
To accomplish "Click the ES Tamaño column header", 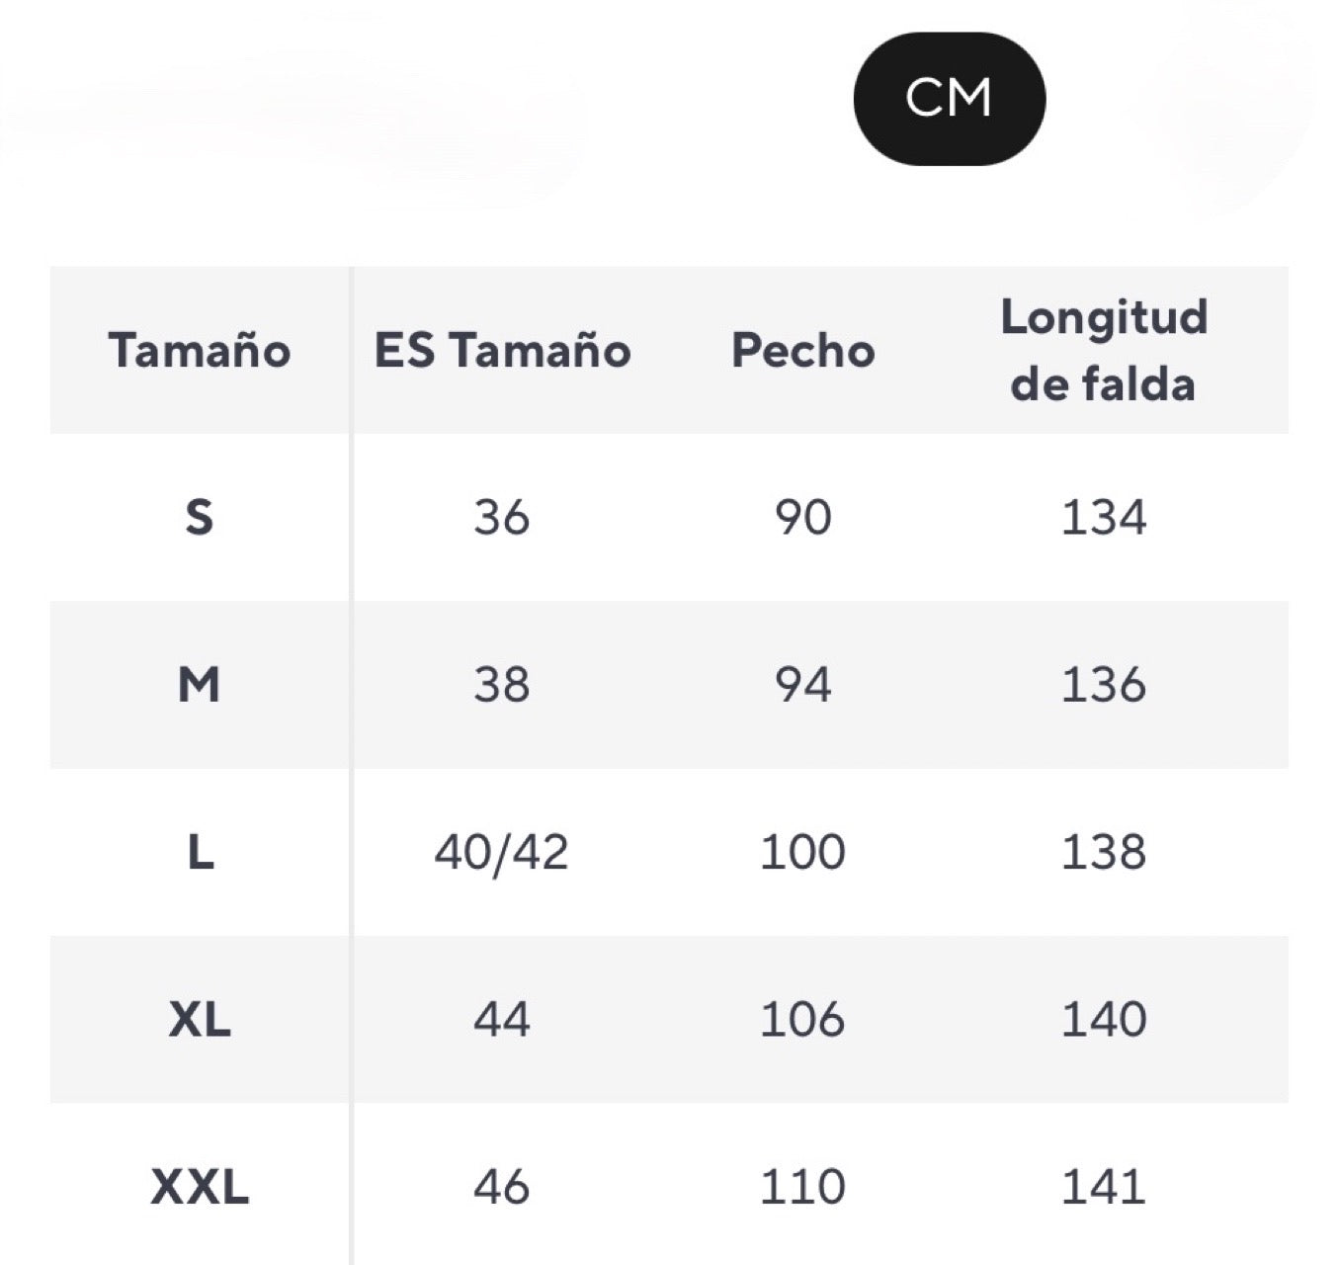I will [x=502, y=351].
